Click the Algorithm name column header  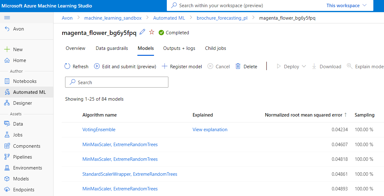tap(100, 115)
